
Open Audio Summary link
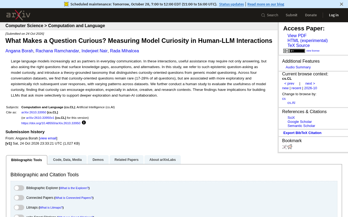(x=298, y=67)
